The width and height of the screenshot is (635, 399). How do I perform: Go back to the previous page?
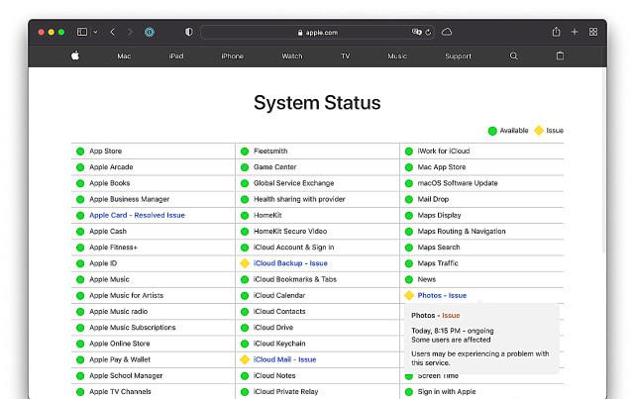click(113, 32)
